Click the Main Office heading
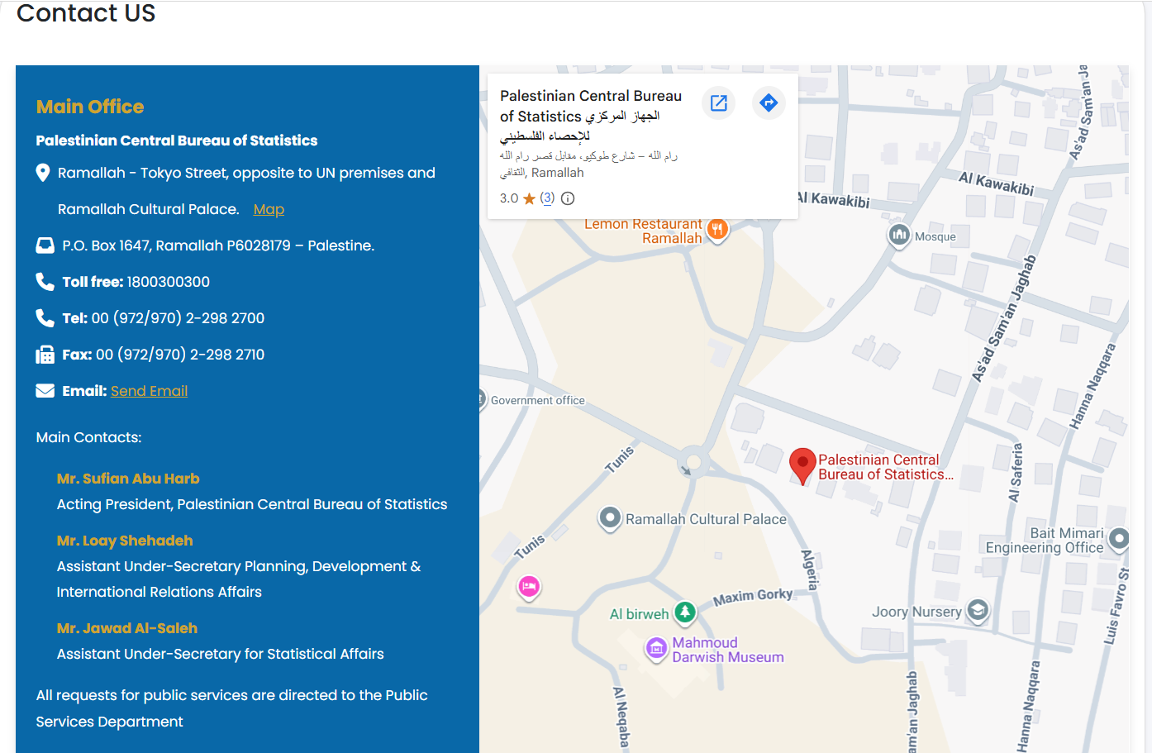 [x=90, y=107]
